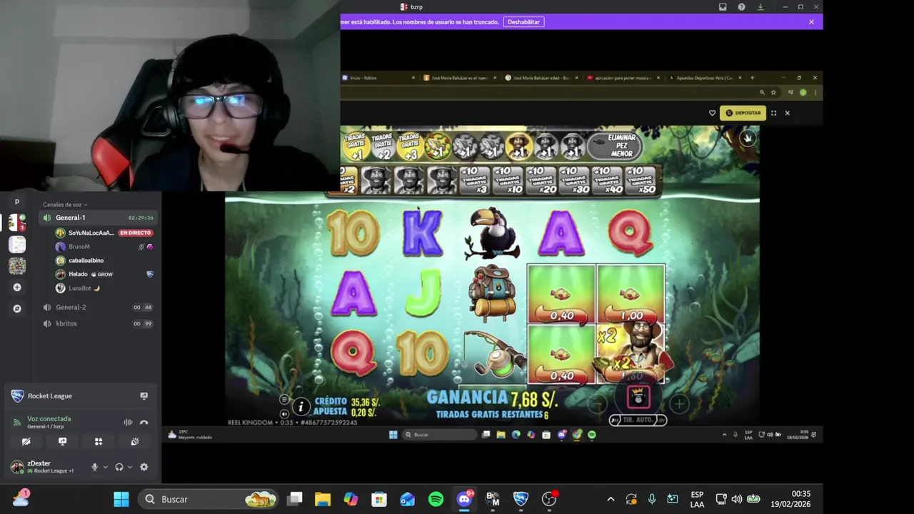
Task: Open Rocket League activity panel entry
Action: pyautogui.click(x=50, y=396)
